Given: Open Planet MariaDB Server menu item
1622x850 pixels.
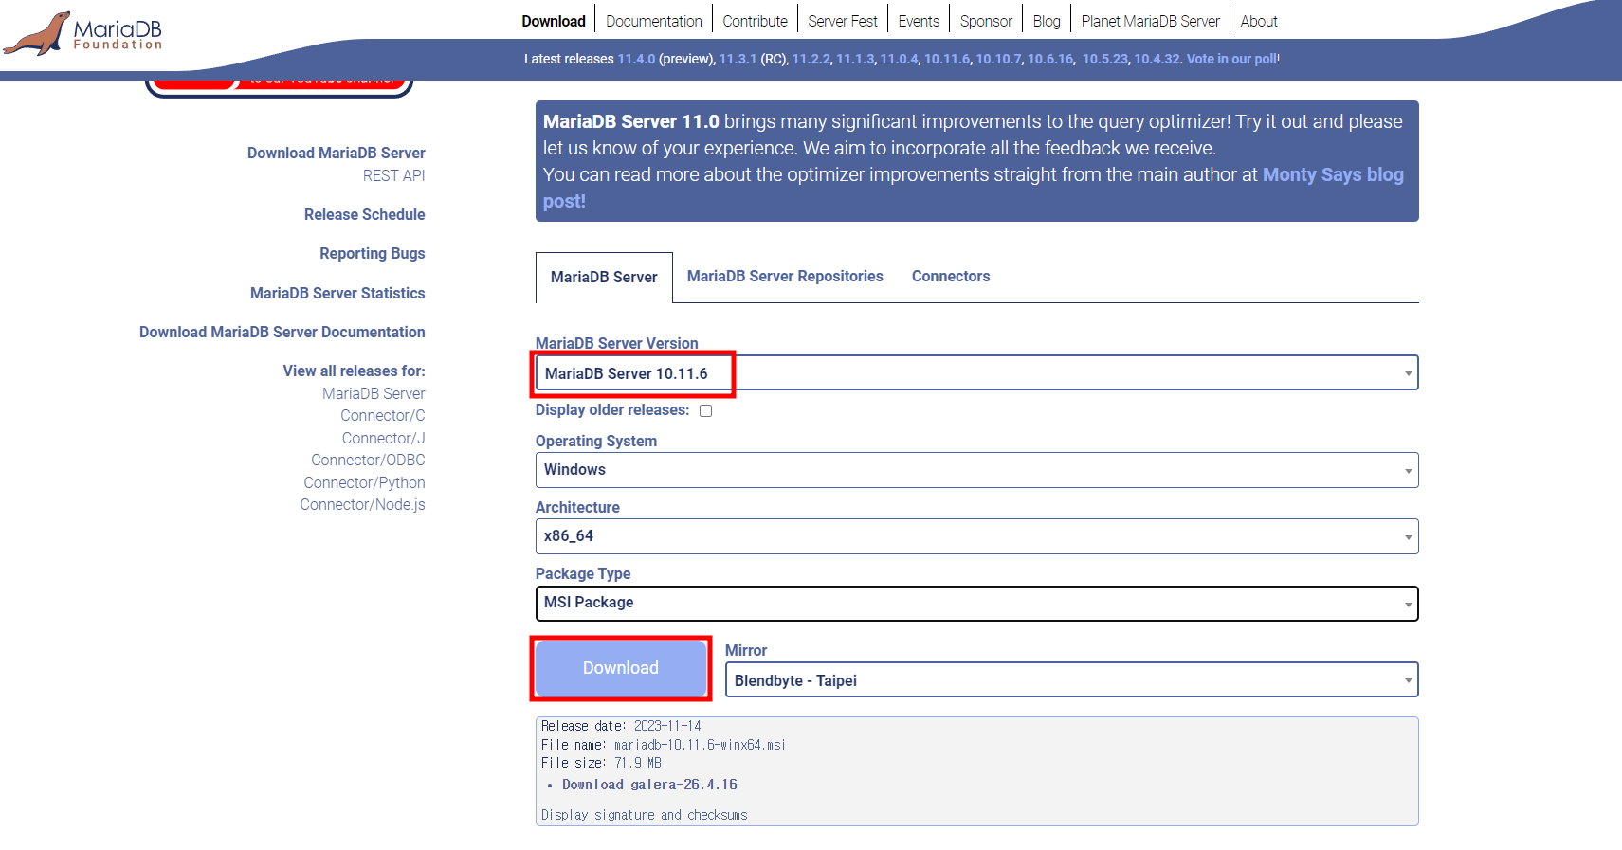Looking at the screenshot, I should click(x=1150, y=21).
